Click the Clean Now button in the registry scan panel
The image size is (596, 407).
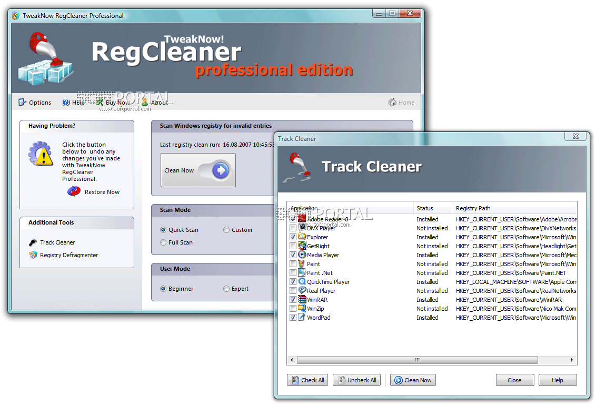198,170
